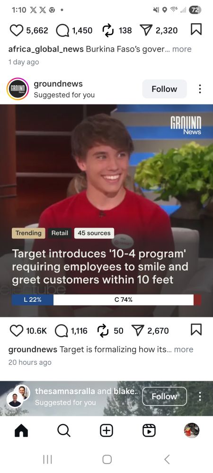This screenshot has width=213, height=473.
Task: Open three-dot menu for groundnews post
Action: (x=199, y=89)
